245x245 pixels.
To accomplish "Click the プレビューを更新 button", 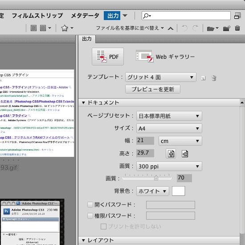I will (153, 89).
